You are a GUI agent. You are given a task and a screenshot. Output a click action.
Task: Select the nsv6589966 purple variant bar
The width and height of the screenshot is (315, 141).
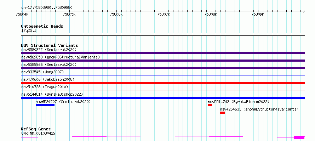click(163, 68)
